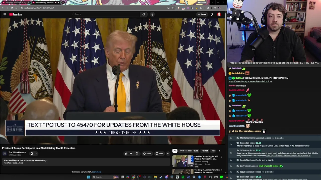
Task: Click 'el_thc_the_homeless_comic' chat username
Action: click(247, 131)
